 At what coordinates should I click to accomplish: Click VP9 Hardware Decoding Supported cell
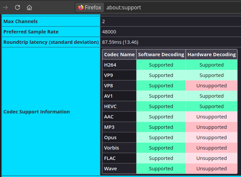coord(212,75)
